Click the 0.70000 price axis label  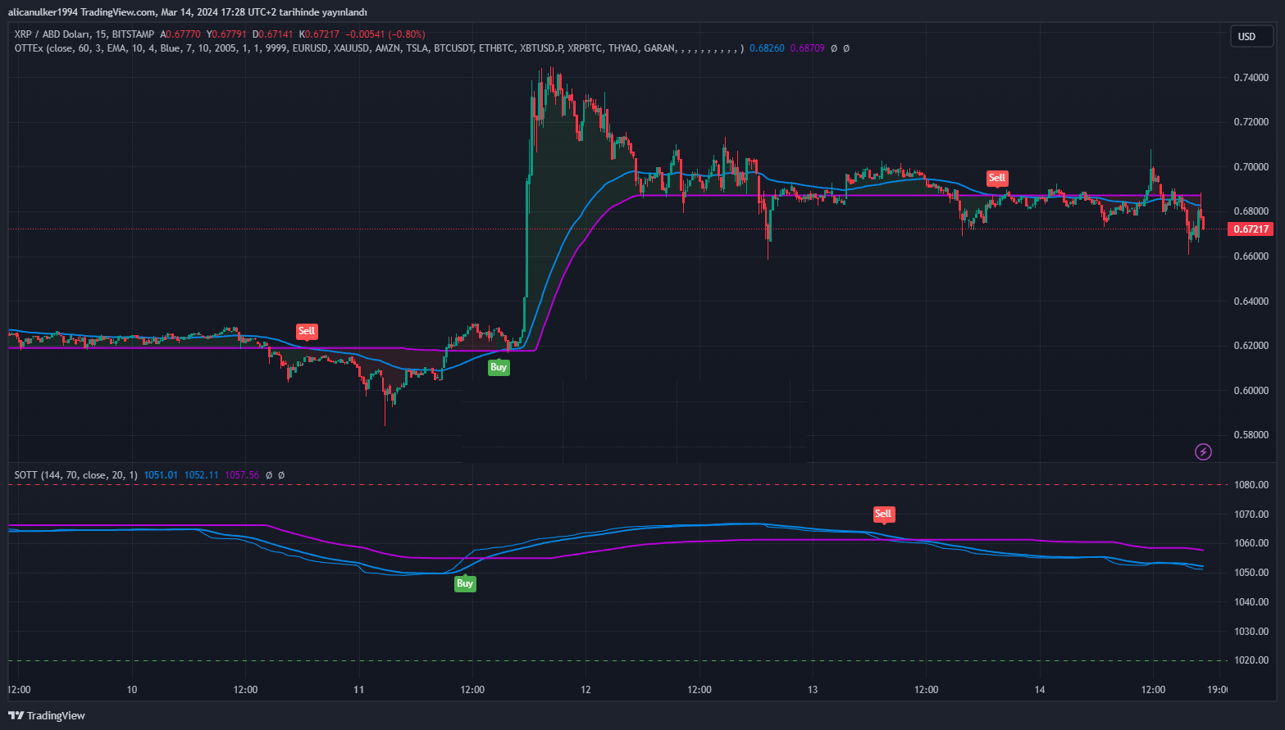[x=1251, y=167]
